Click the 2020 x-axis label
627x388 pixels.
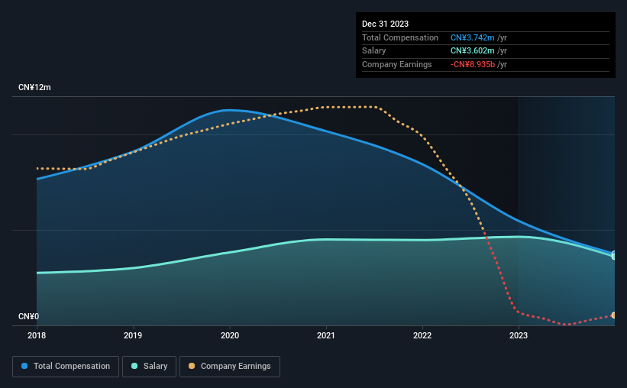(x=230, y=335)
